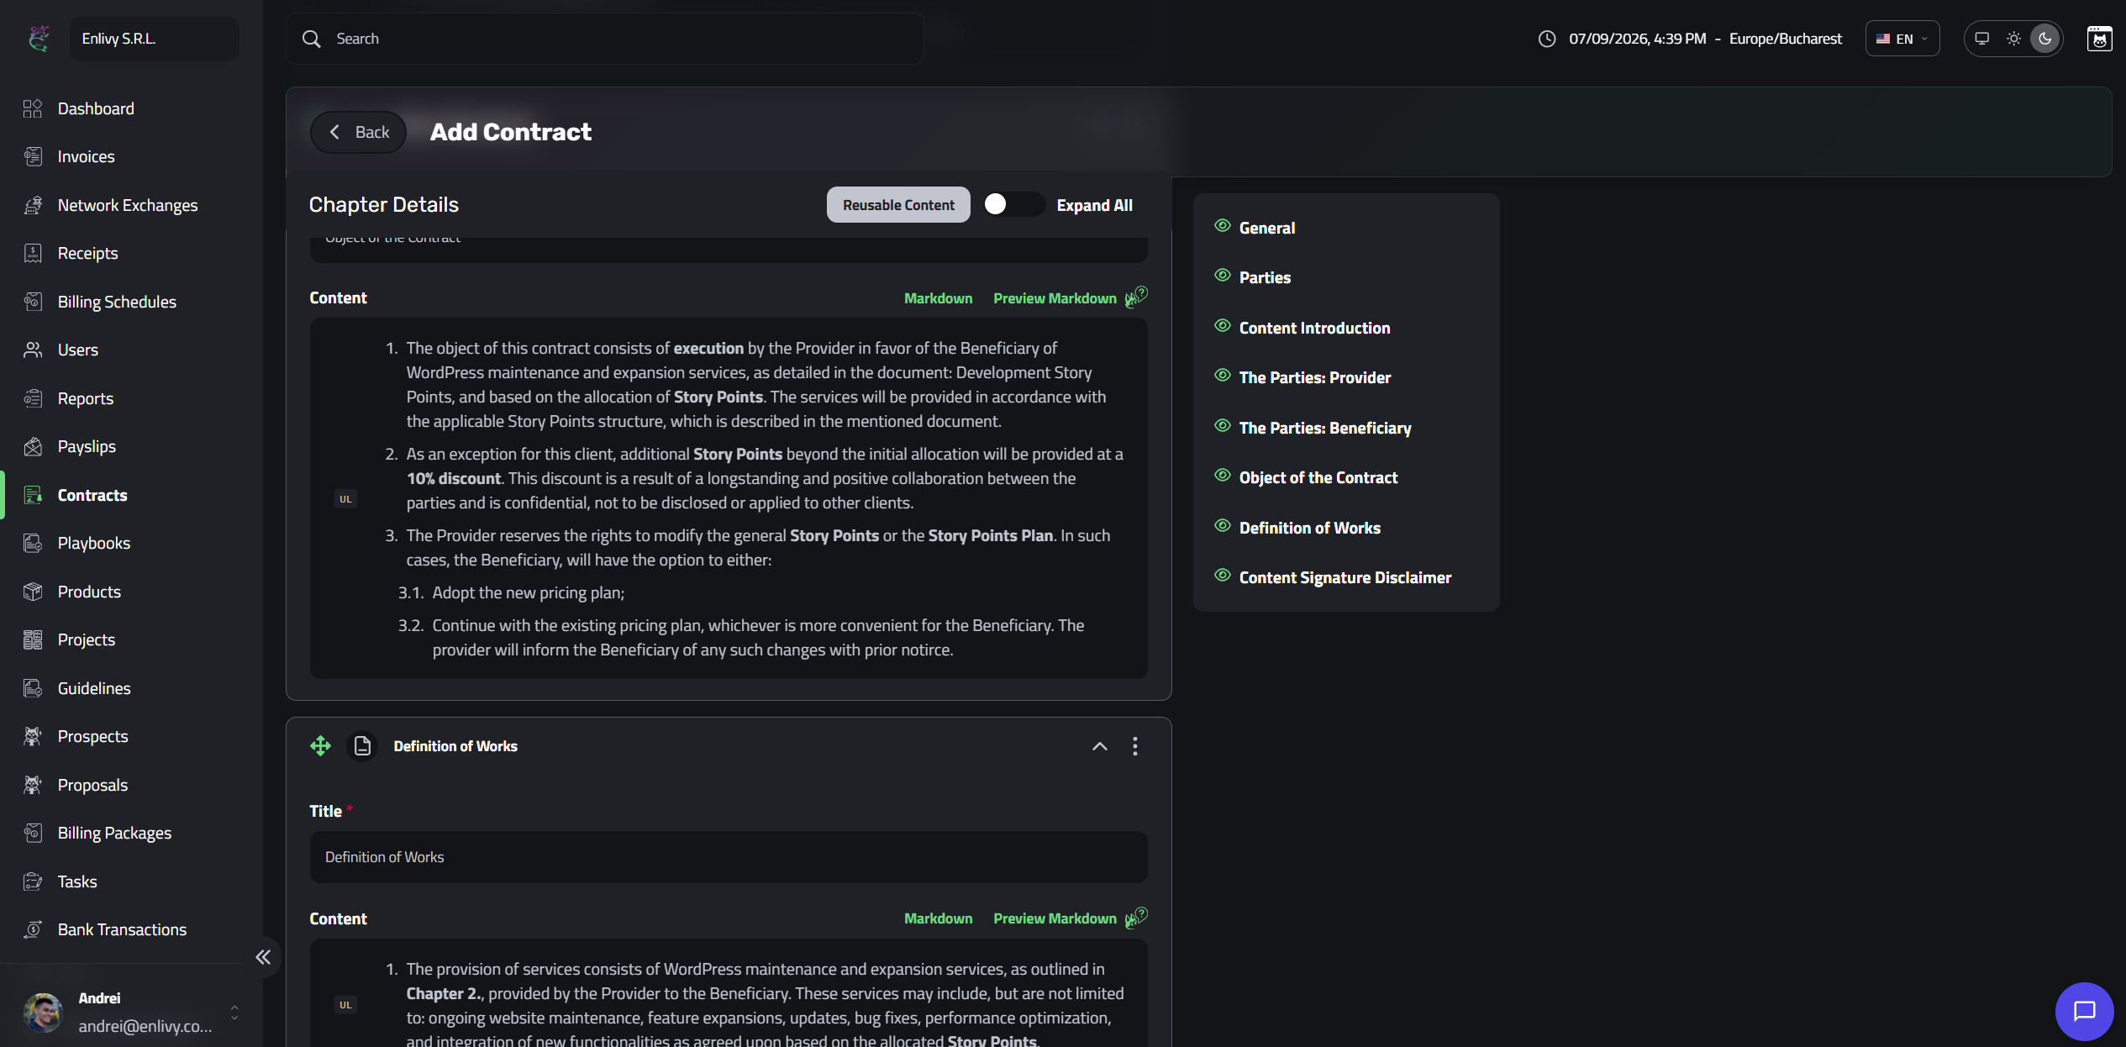Collapse the Definition of Works chapter
The image size is (2126, 1047).
pos(1099,746)
